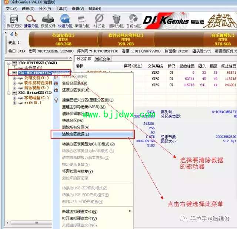Select HD0:BIWINSSD(30GB) disk in tree
This screenshot has height=229, width=237.
tap(37, 63)
